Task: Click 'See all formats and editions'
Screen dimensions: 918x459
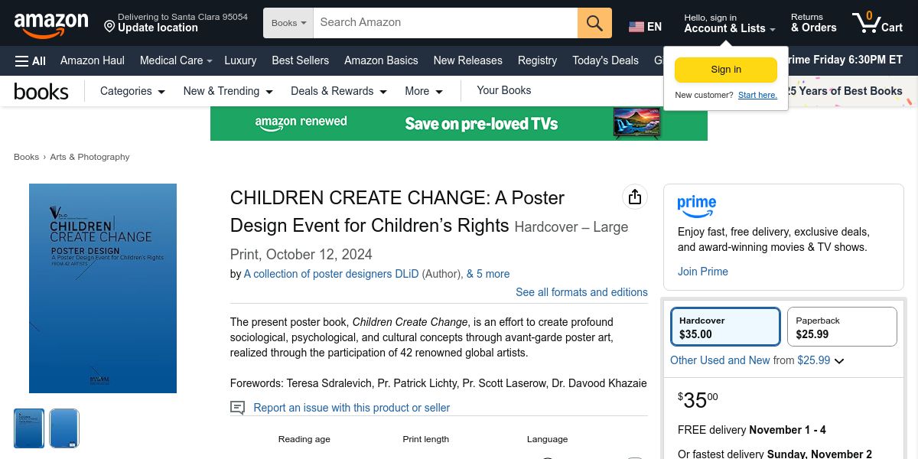Action: 581,292
